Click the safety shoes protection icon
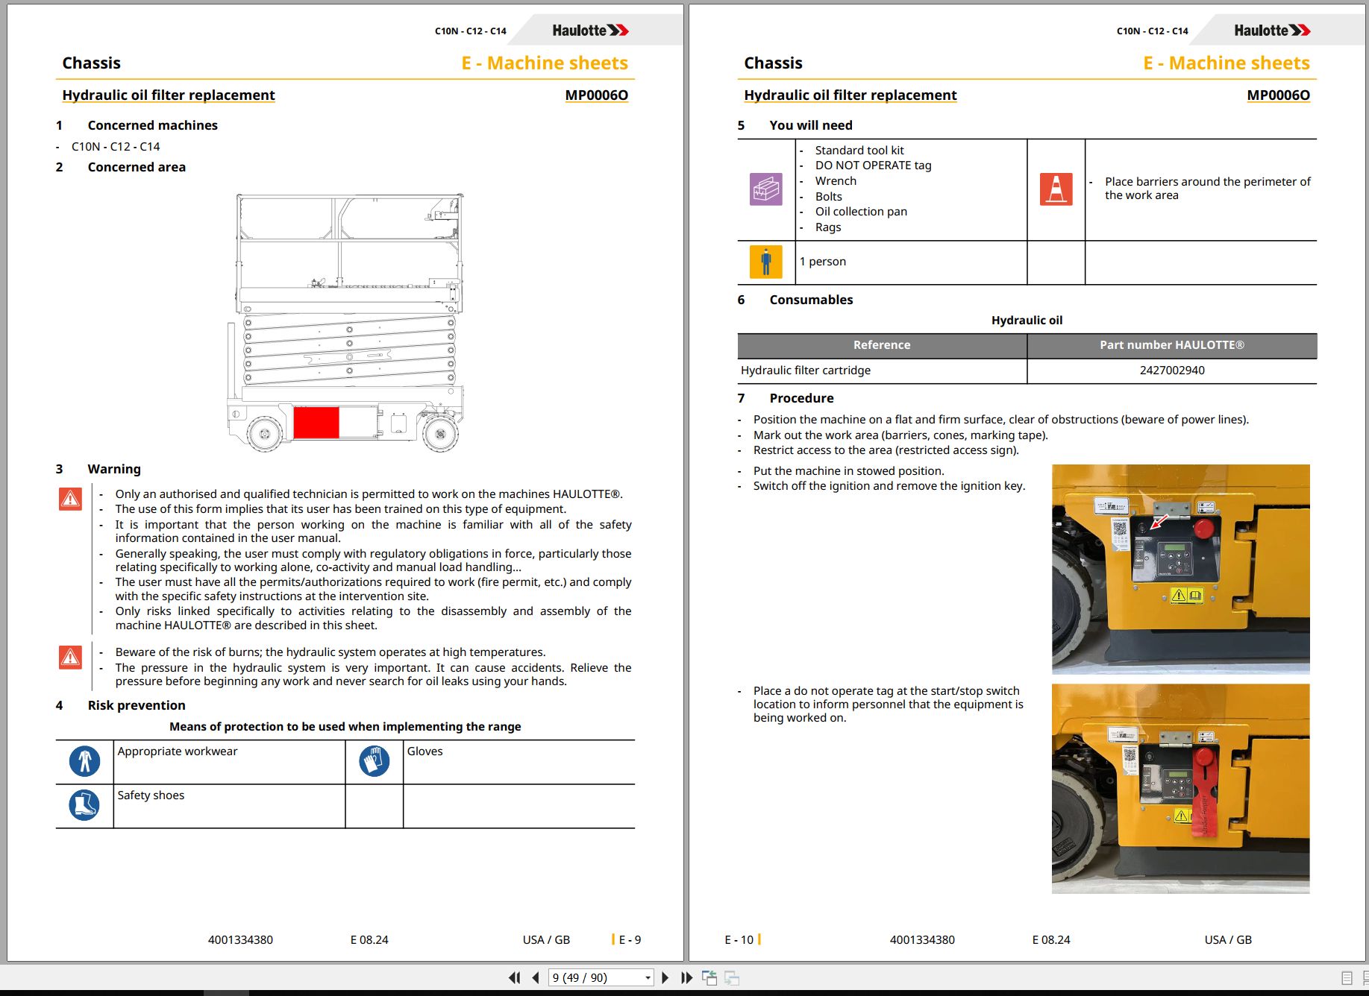Image resolution: width=1369 pixels, height=996 pixels. (x=84, y=805)
